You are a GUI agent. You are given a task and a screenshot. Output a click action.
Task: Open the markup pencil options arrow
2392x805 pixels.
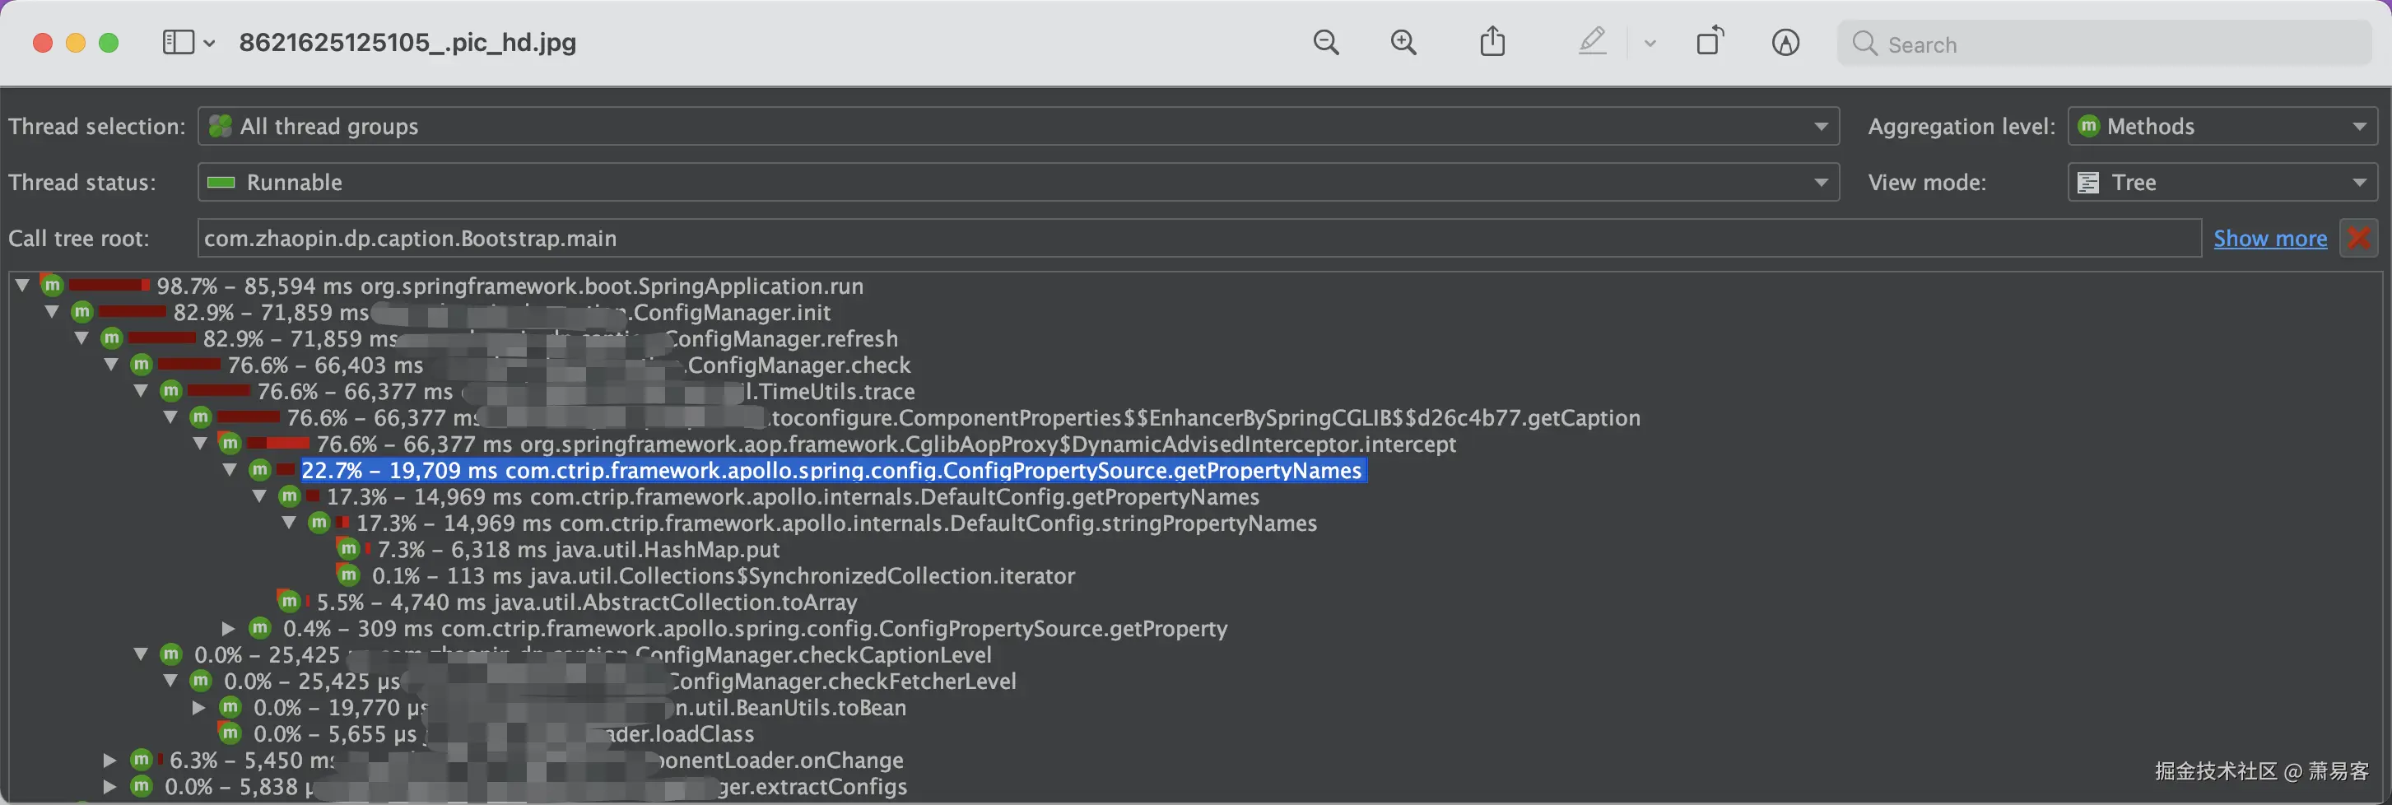(1650, 44)
